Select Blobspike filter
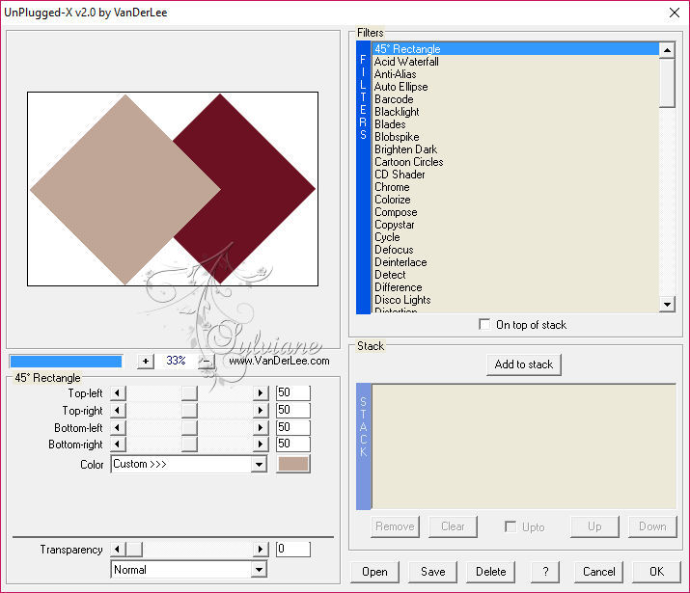This screenshot has width=690, height=593. pos(515,137)
